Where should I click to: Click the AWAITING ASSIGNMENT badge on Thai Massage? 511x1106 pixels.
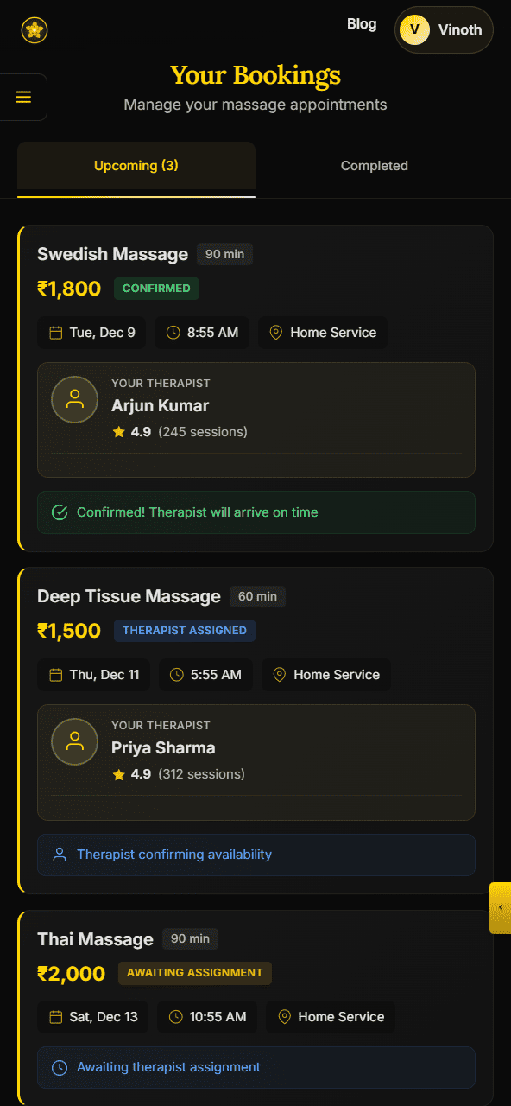click(195, 973)
